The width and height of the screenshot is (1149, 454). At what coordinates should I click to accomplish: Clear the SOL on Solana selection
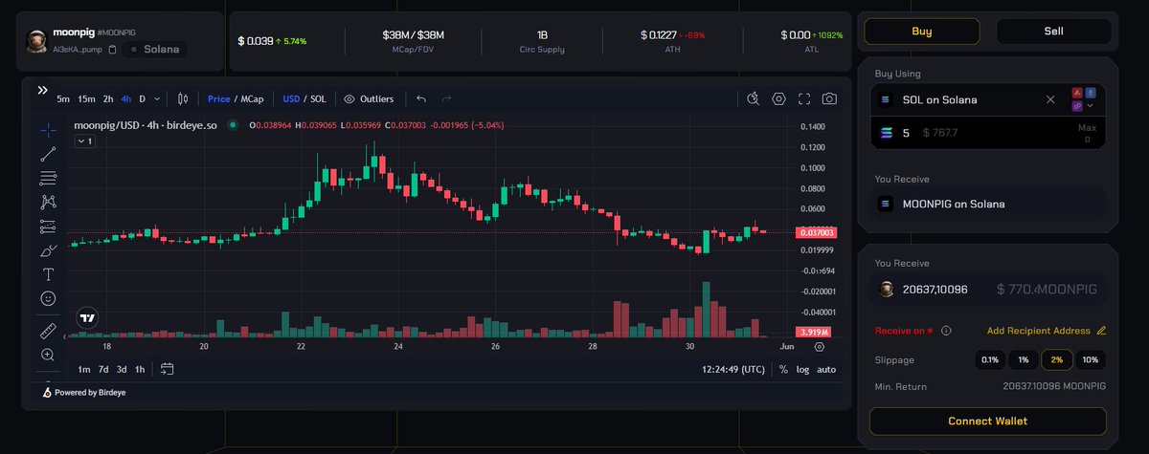[x=1050, y=99]
